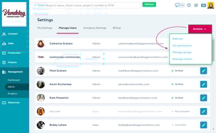Screen dimensions: 216x133
Task: Collapse the Actions dropdown menu
Action: (x=200, y=29)
